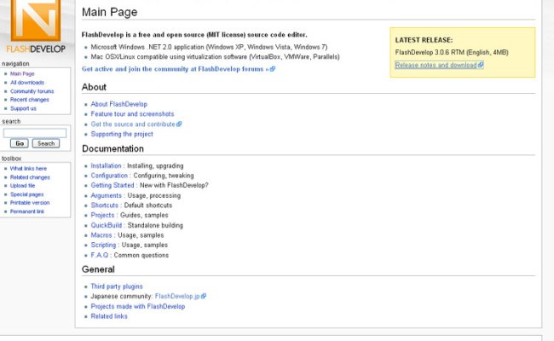Open Printable version link

click(30, 203)
